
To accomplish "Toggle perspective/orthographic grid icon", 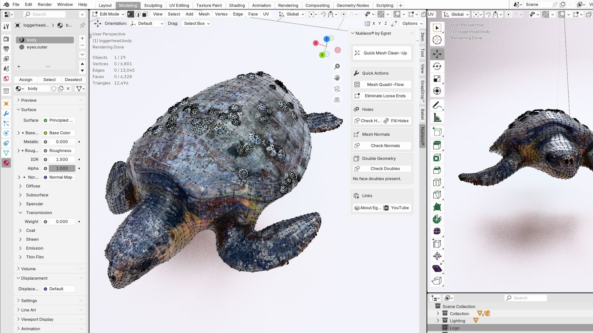I will [x=337, y=100].
